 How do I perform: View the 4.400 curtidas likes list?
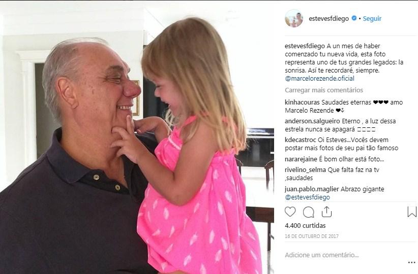coord(305,226)
